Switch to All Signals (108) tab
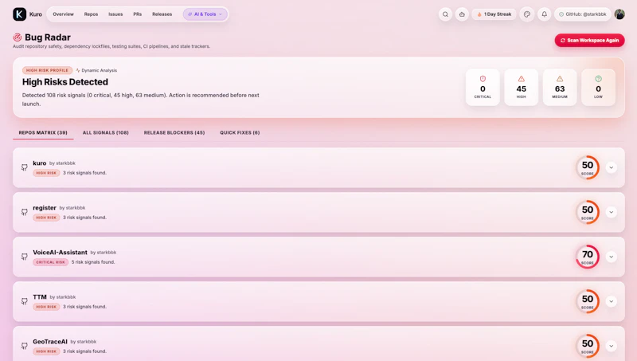This screenshot has width=637, height=361. [x=106, y=132]
